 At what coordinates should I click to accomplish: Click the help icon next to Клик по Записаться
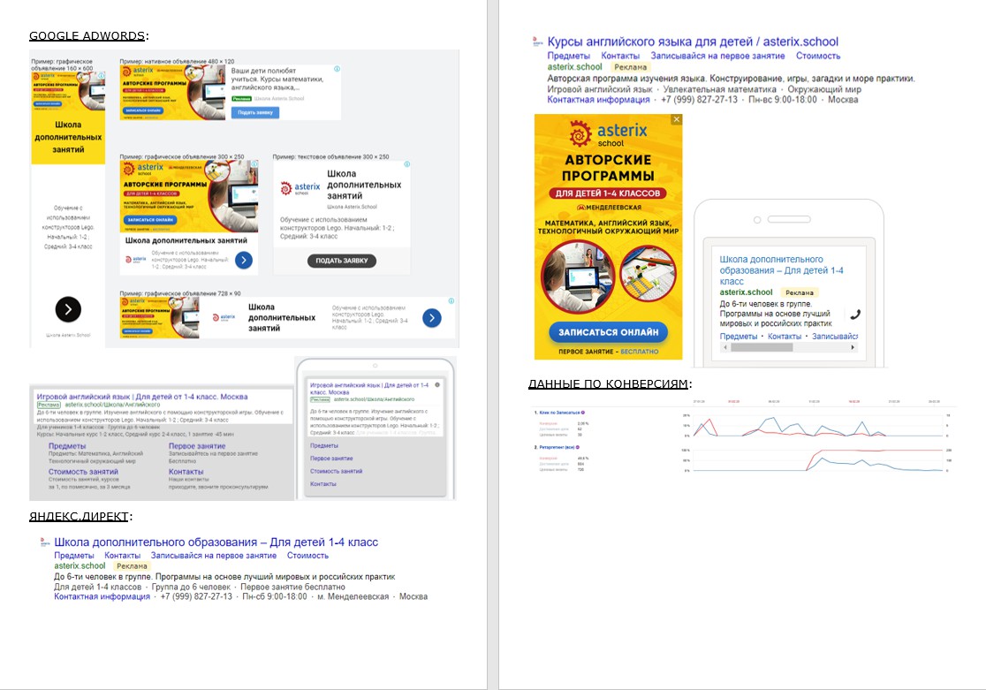(583, 413)
